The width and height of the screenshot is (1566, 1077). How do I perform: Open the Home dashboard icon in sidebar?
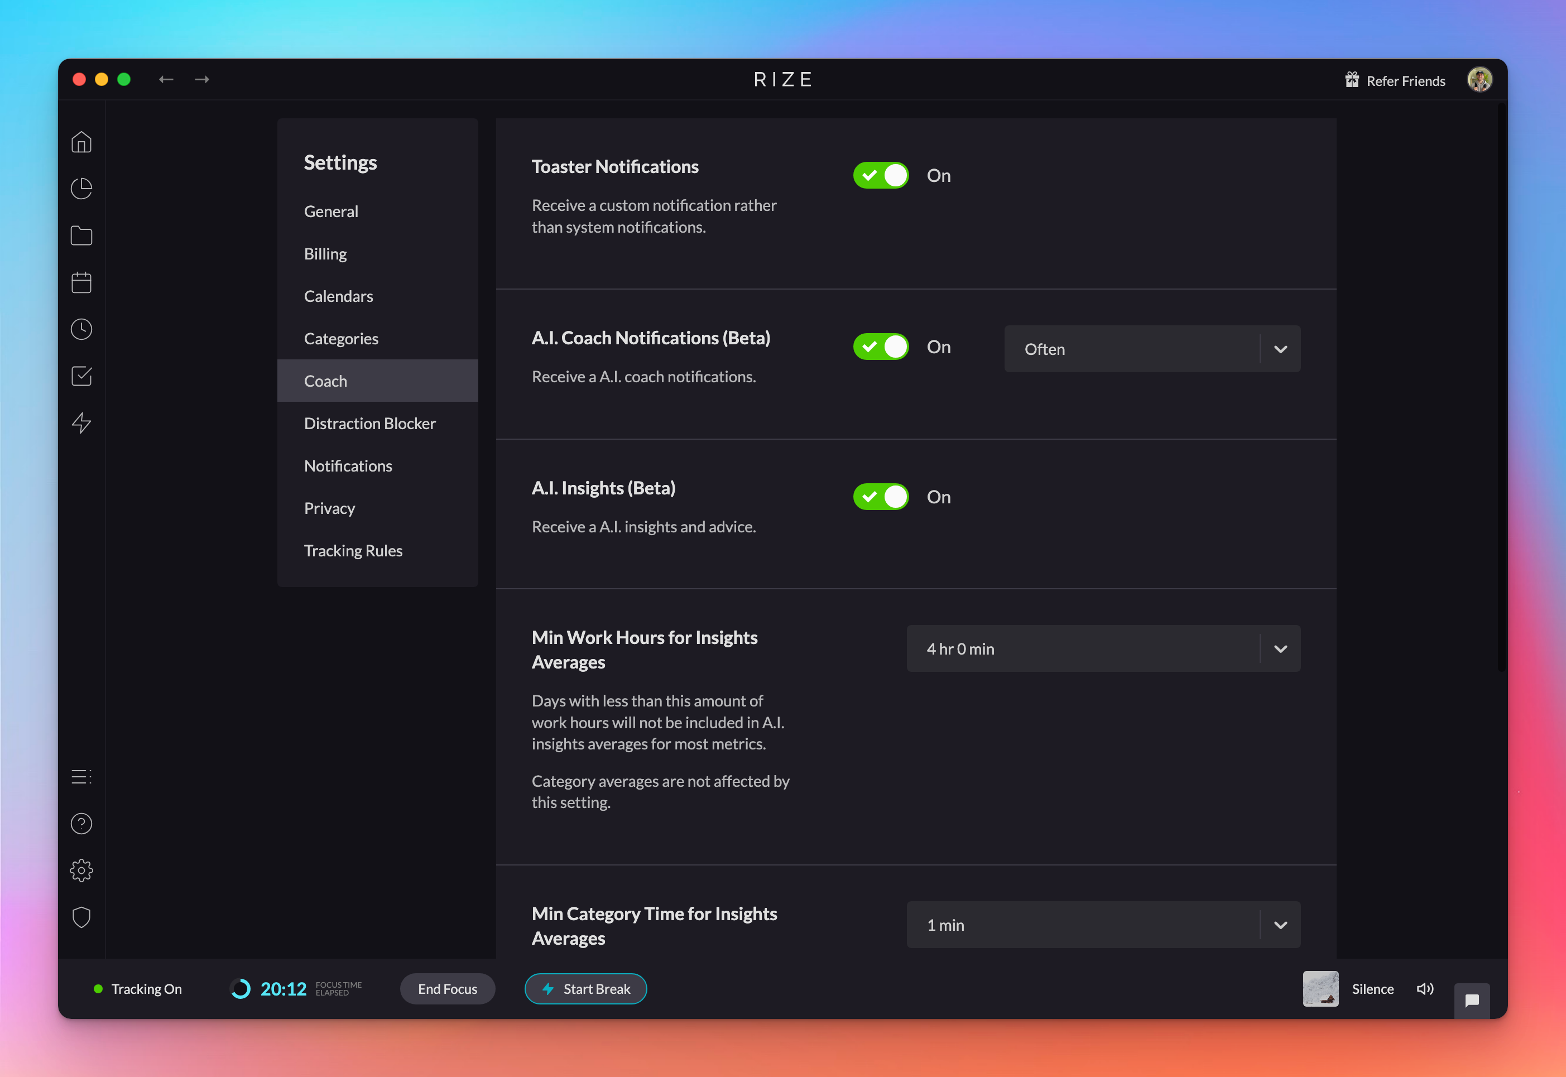click(x=81, y=142)
